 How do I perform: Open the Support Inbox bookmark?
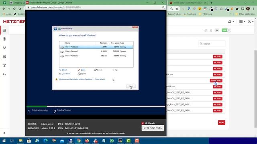(174, 14)
